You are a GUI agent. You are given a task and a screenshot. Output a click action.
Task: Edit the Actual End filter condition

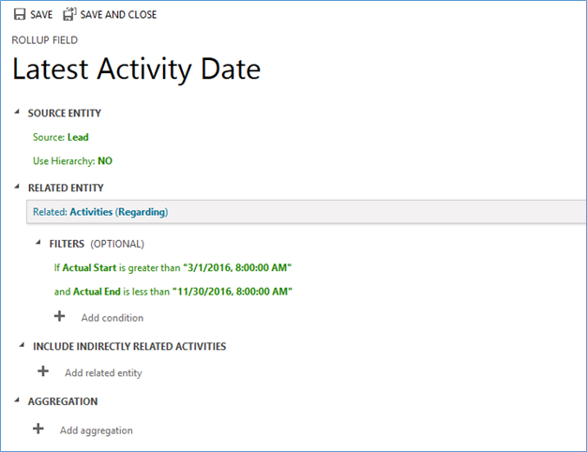(x=173, y=292)
